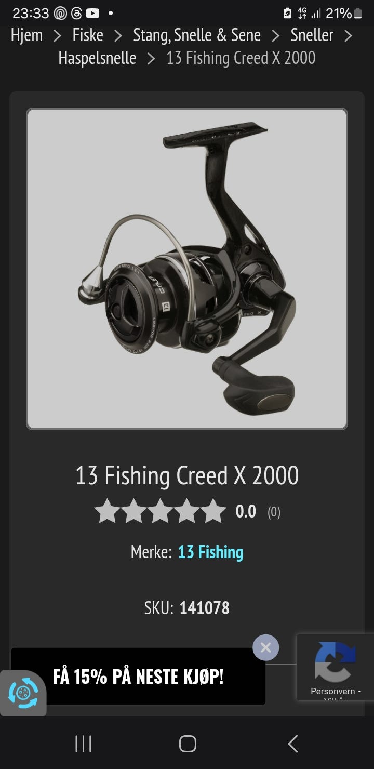Tap the Personvern privacy link
Viewport: 374px width, 769px height.
(x=336, y=692)
